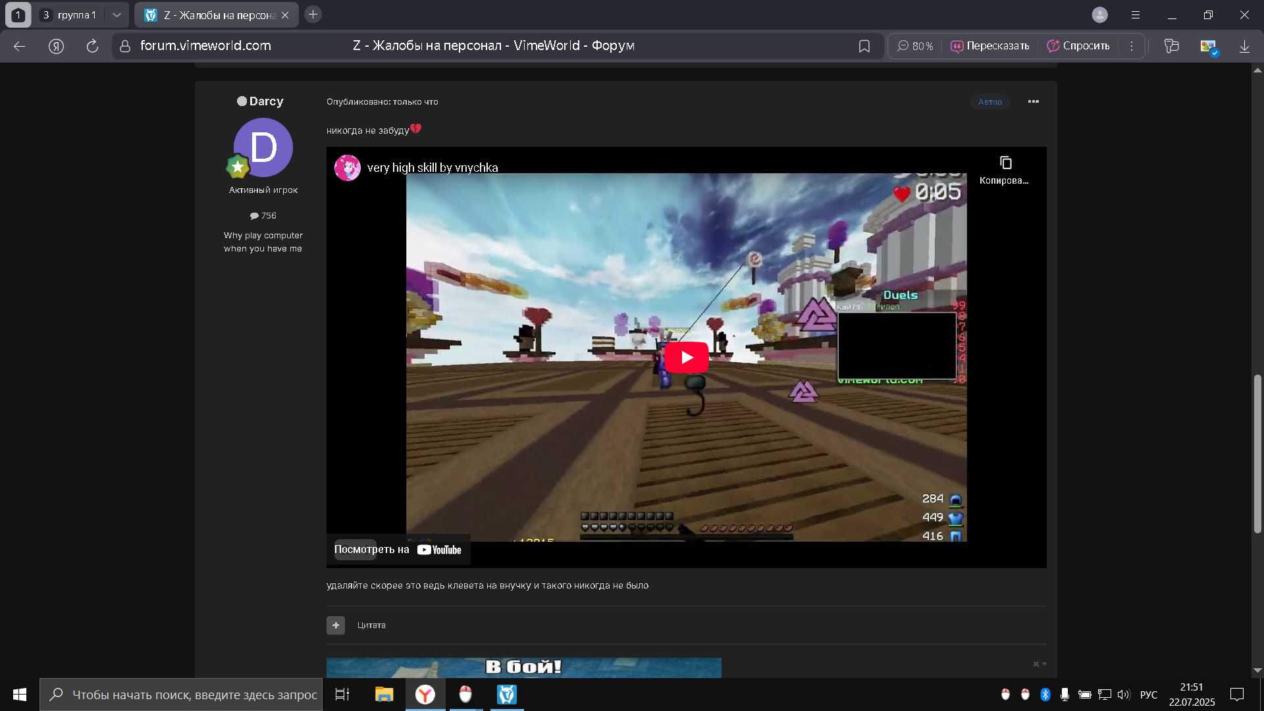Open tab group группа 1
Screen dimensions: 1264x711
tap(68, 14)
